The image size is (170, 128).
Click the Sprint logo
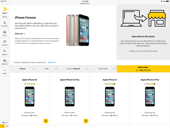tap(5, 10)
